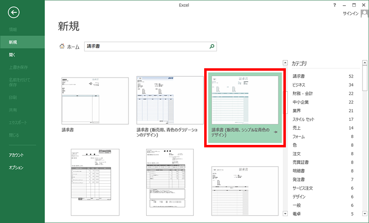Click the search box containing 請求書

click(151, 47)
